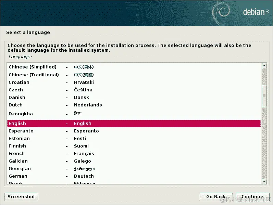The width and height of the screenshot is (273, 205).
Task: Select Chinese (Simplified) language row
Action: pyautogui.click(x=134, y=67)
